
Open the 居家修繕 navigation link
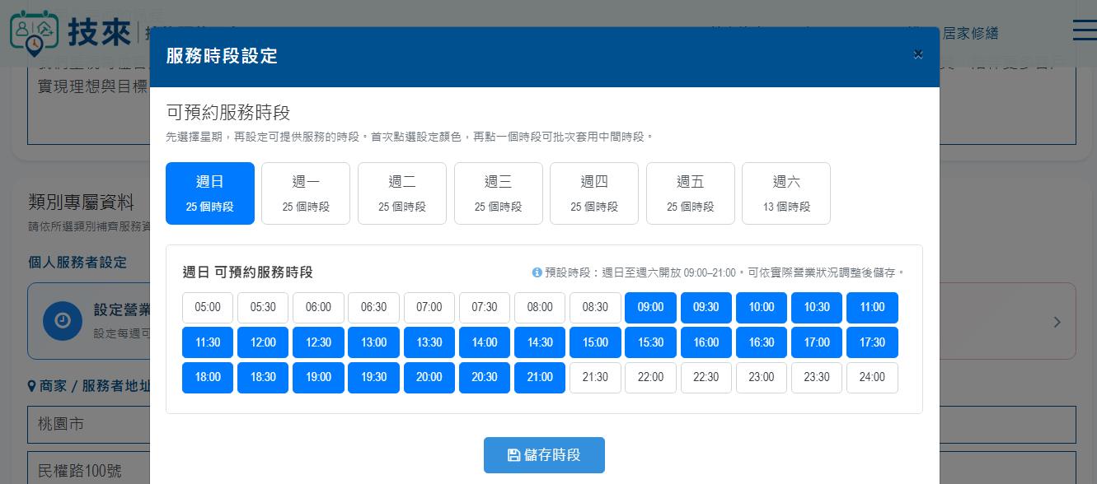[x=970, y=33]
